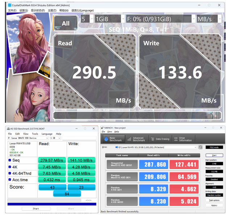Open 主题(T) menu in CrystalDiskMark
This screenshot has height=215, width=232.
52,11
